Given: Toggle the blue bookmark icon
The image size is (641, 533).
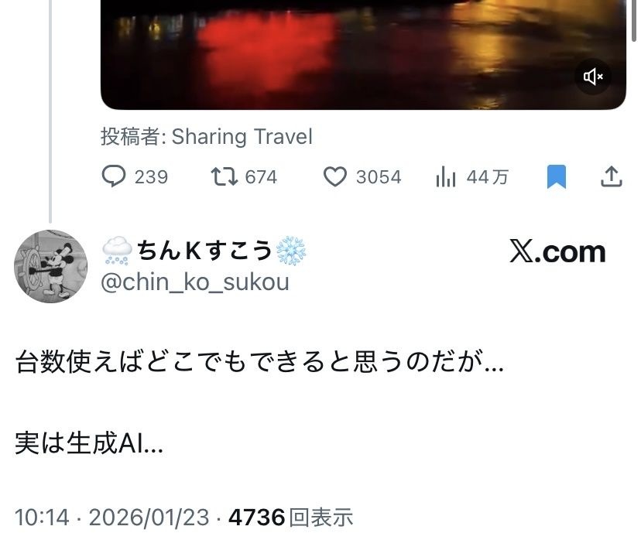Looking at the screenshot, I should pyautogui.click(x=557, y=176).
